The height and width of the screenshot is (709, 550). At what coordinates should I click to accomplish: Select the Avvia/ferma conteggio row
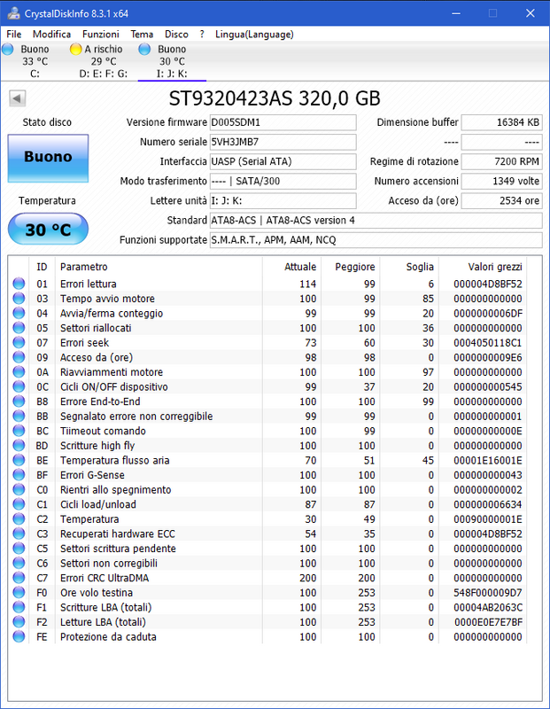[x=267, y=314]
